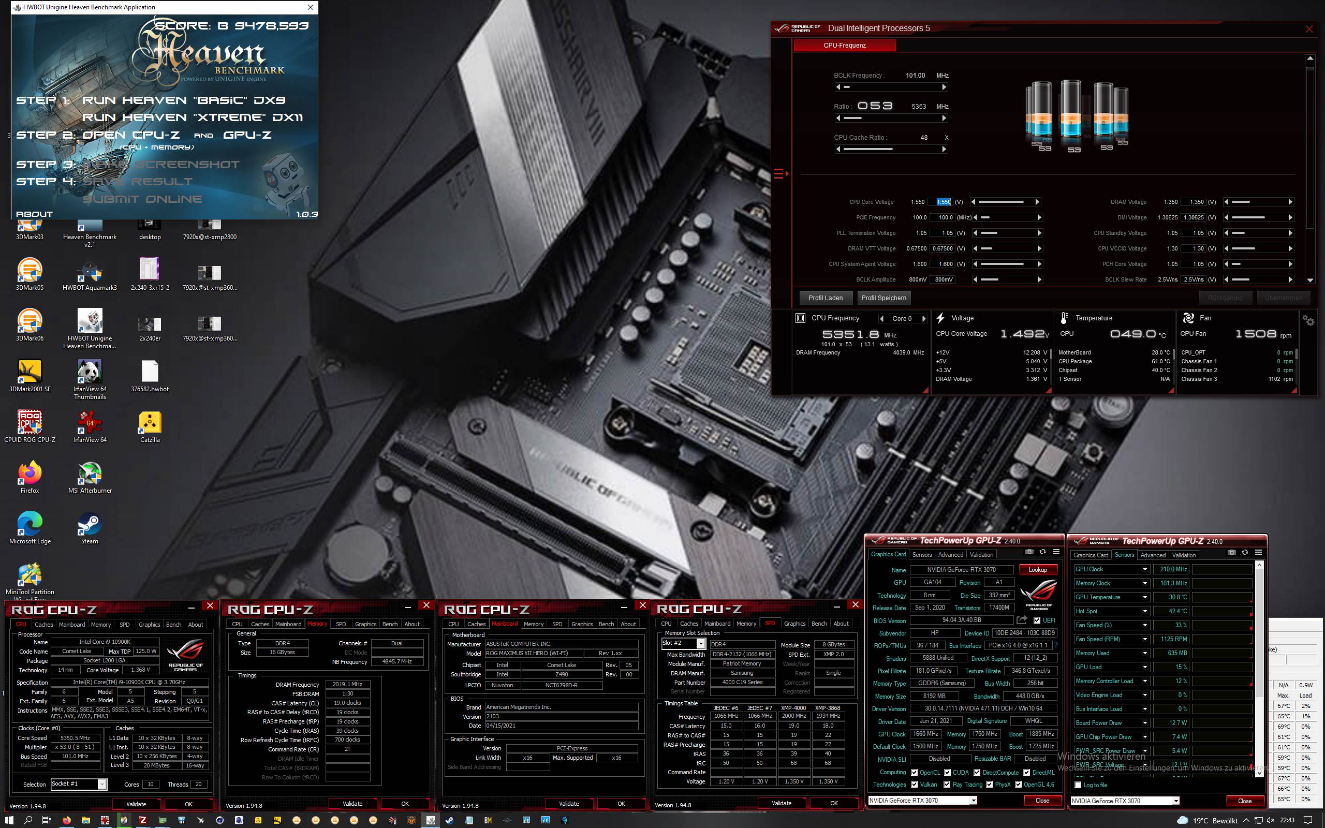Viewport: 1325px width, 828px height.
Task: Adjust the CPU Cache Ratio slider
Action: [x=891, y=149]
